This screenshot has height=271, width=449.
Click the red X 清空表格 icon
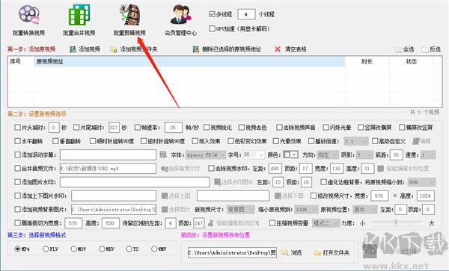(277, 49)
